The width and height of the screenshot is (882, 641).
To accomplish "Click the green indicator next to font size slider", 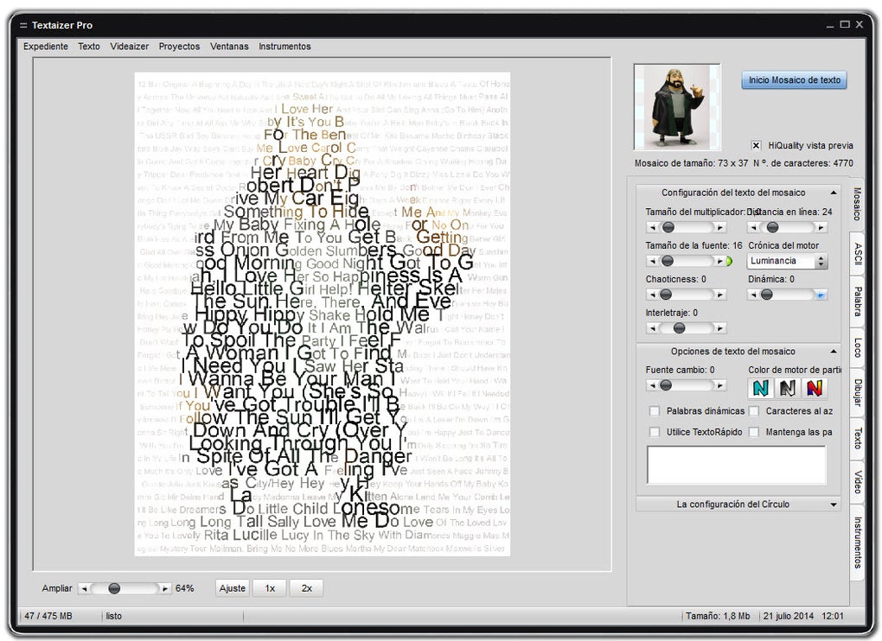I will tap(729, 261).
